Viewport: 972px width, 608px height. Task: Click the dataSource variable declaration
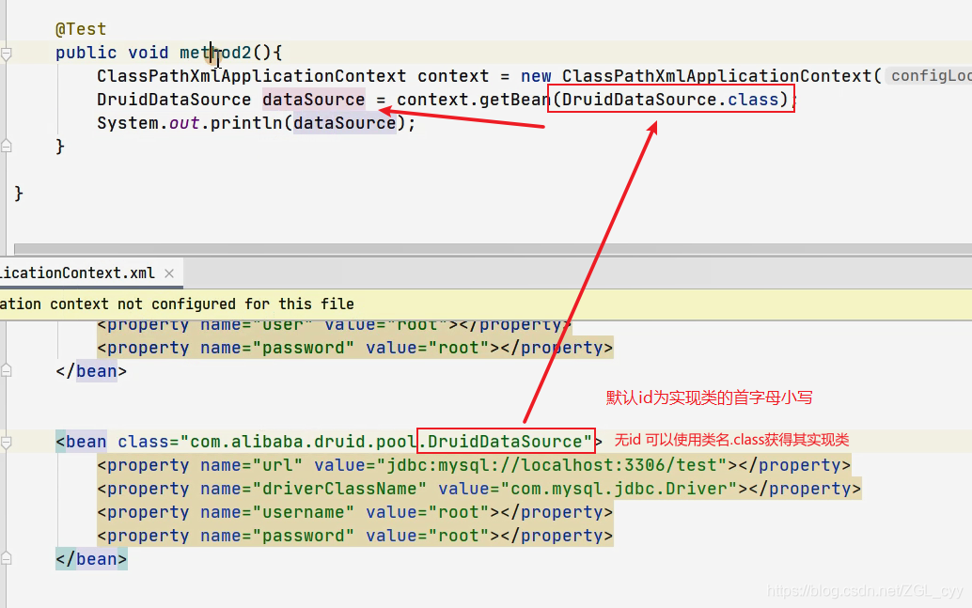pos(314,100)
